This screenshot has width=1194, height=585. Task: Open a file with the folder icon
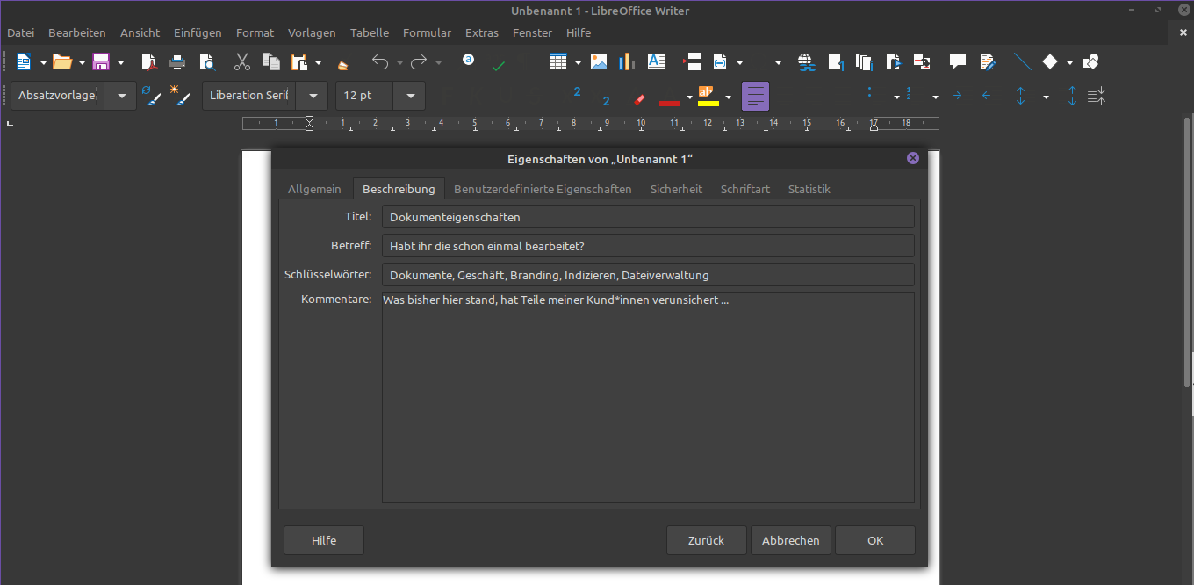tap(61, 62)
